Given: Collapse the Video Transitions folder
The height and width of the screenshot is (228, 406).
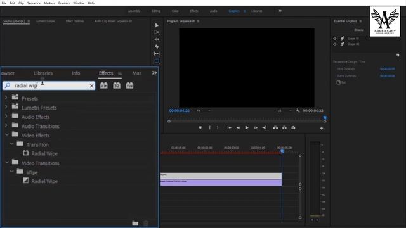Looking at the screenshot, I should pos(7,162).
